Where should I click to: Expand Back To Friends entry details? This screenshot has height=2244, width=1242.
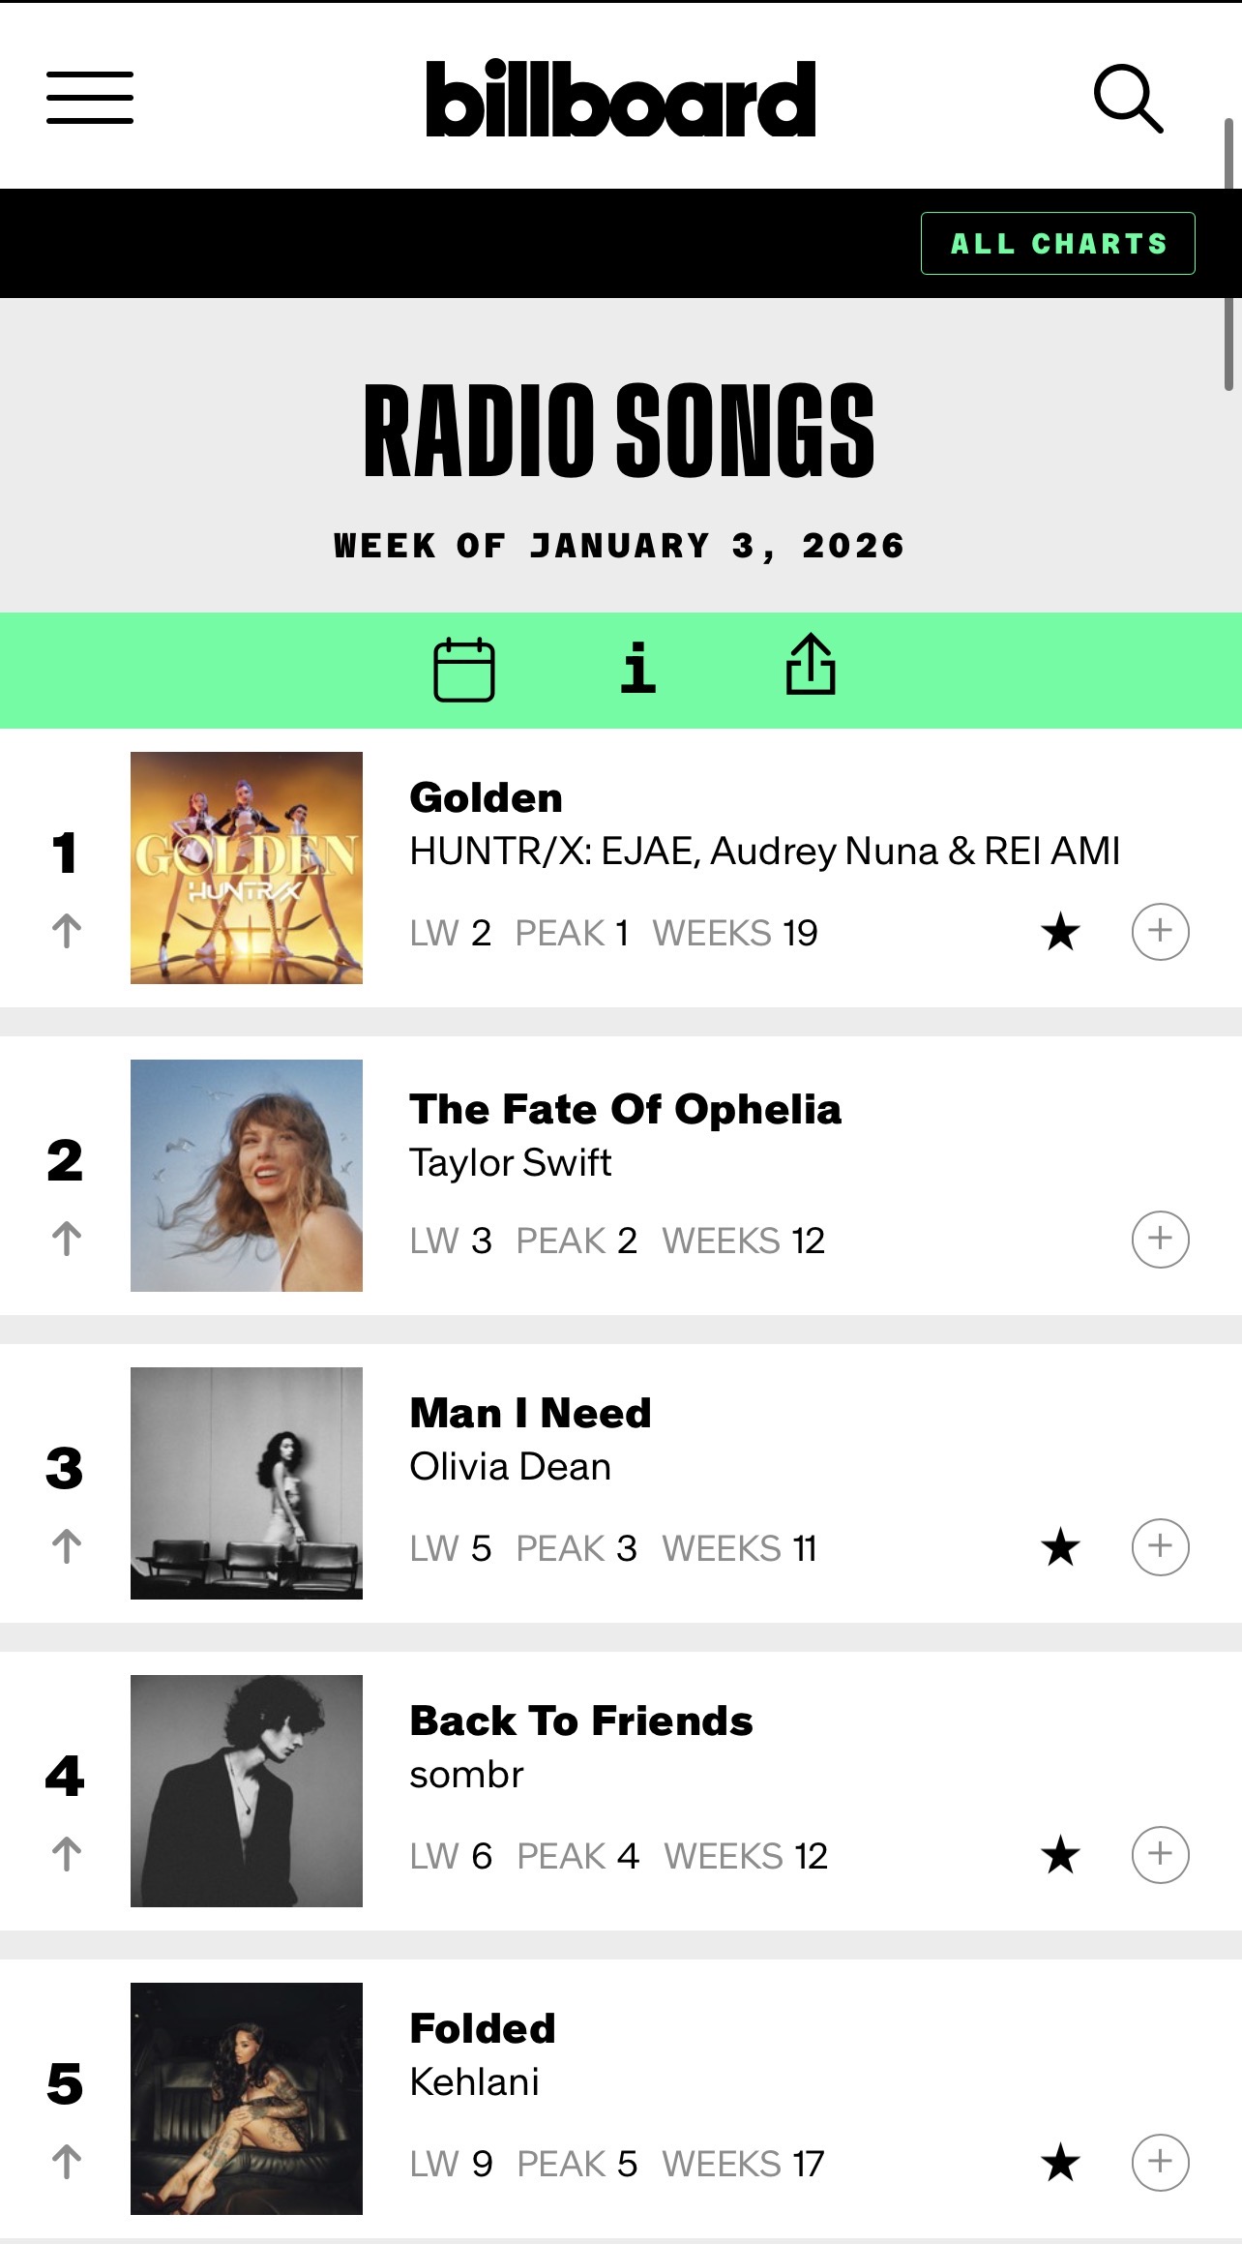pyautogui.click(x=1160, y=1855)
